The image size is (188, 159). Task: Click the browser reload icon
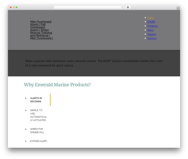122,7
